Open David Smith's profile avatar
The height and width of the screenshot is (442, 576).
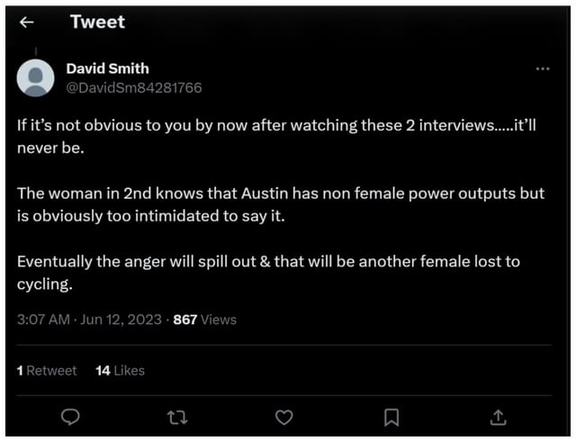[36, 77]
